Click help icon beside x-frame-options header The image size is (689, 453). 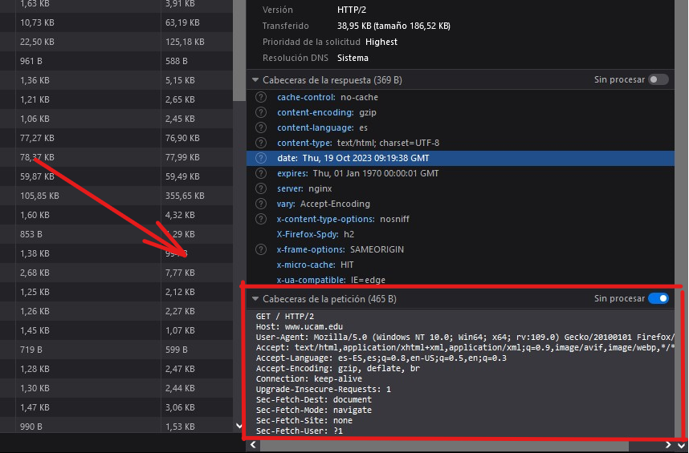click(x=261, y=249)
